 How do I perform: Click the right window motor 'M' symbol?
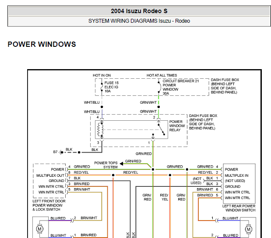249,229
